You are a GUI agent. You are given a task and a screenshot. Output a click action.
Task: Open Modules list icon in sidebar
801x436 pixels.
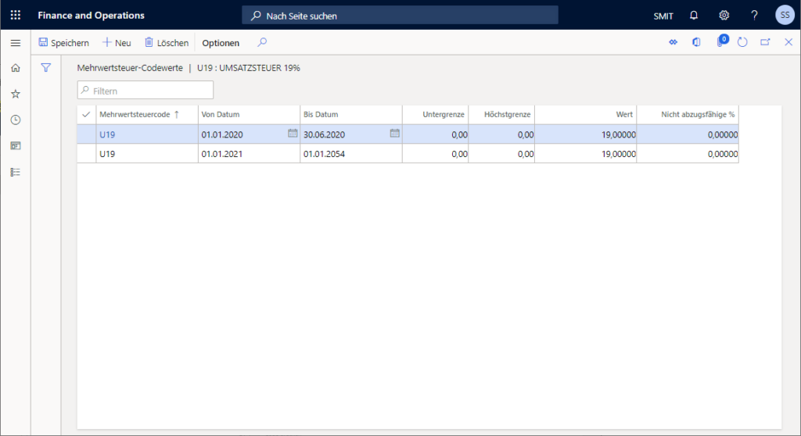tap(16, 172)
